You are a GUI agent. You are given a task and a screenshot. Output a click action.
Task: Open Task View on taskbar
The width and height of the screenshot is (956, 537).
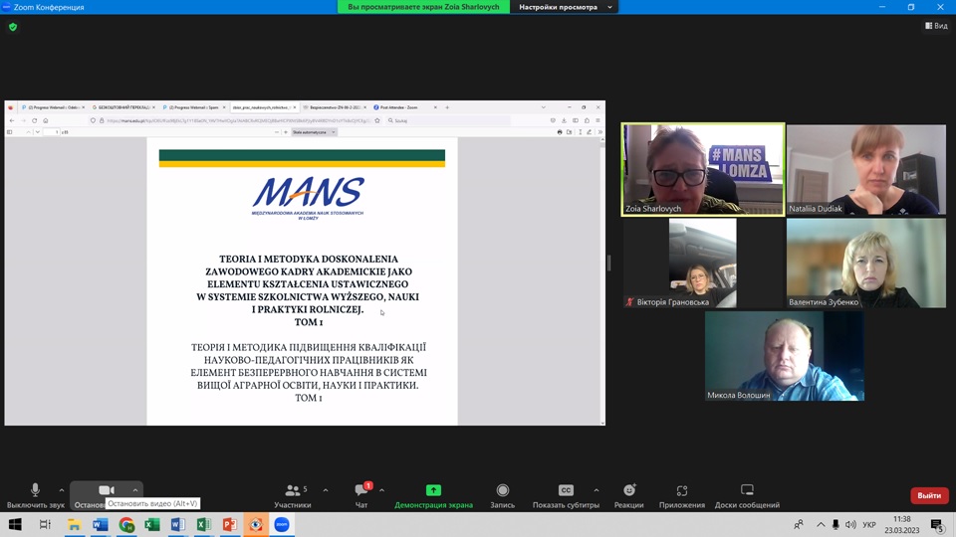pyautogui.click(x=45, y=524)
